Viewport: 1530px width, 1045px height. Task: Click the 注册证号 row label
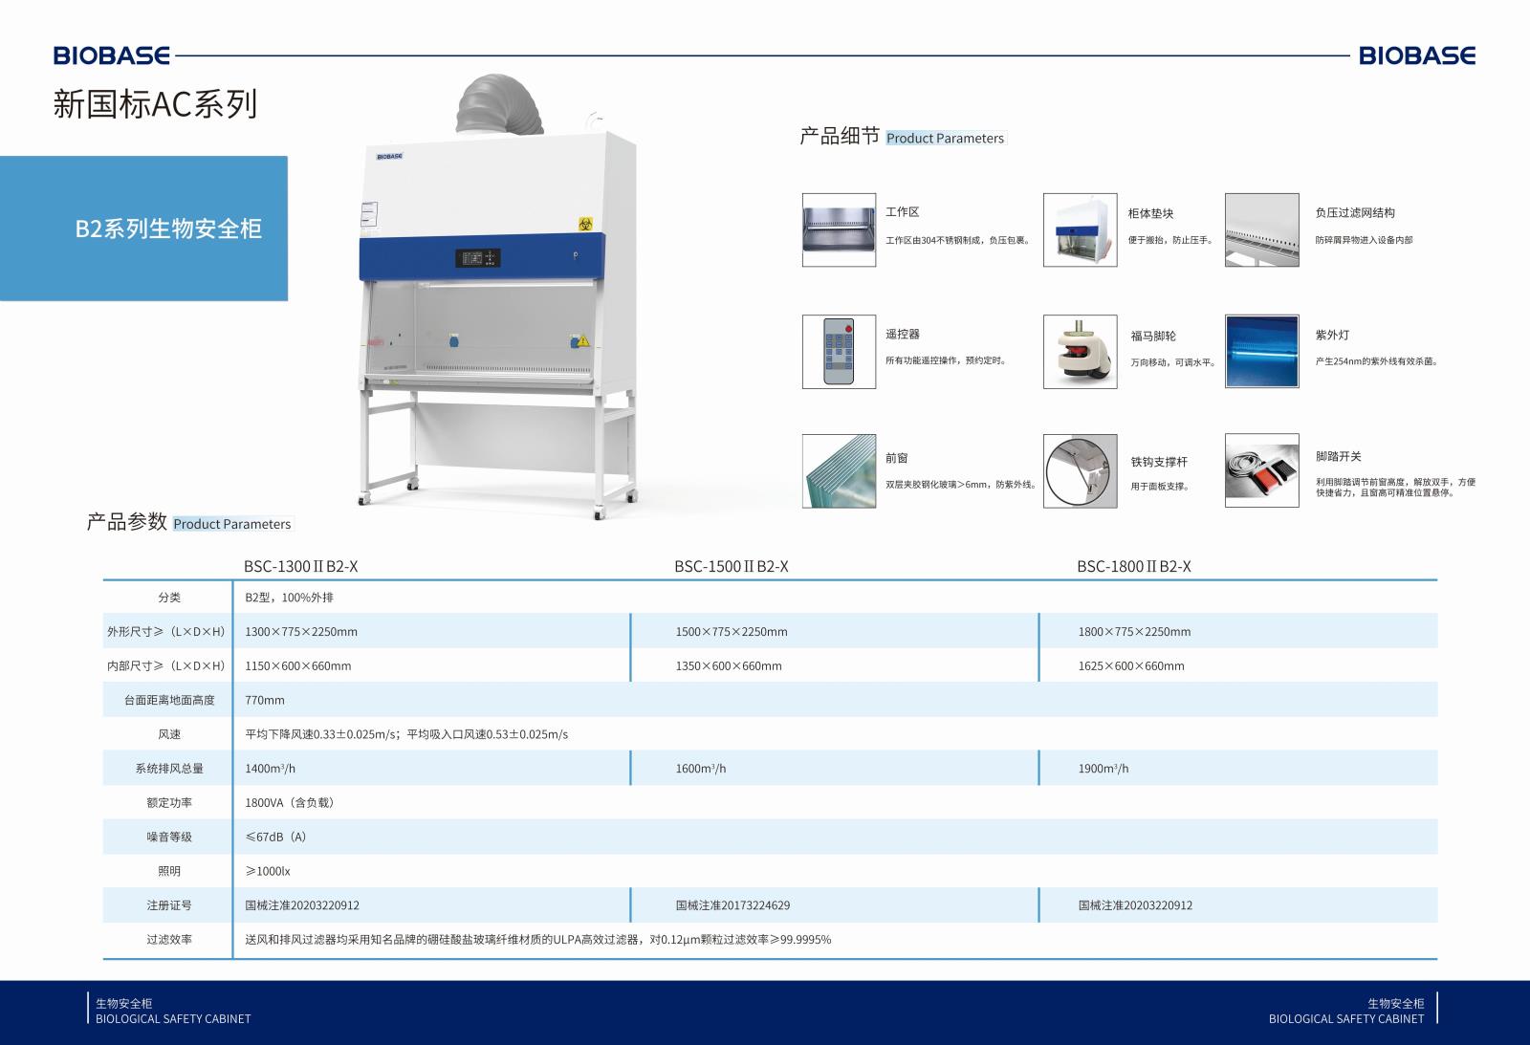169,905
